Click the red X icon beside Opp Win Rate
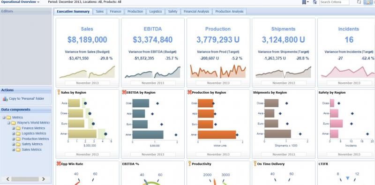This screenshot has height=185, width=375. click(58, 164)
